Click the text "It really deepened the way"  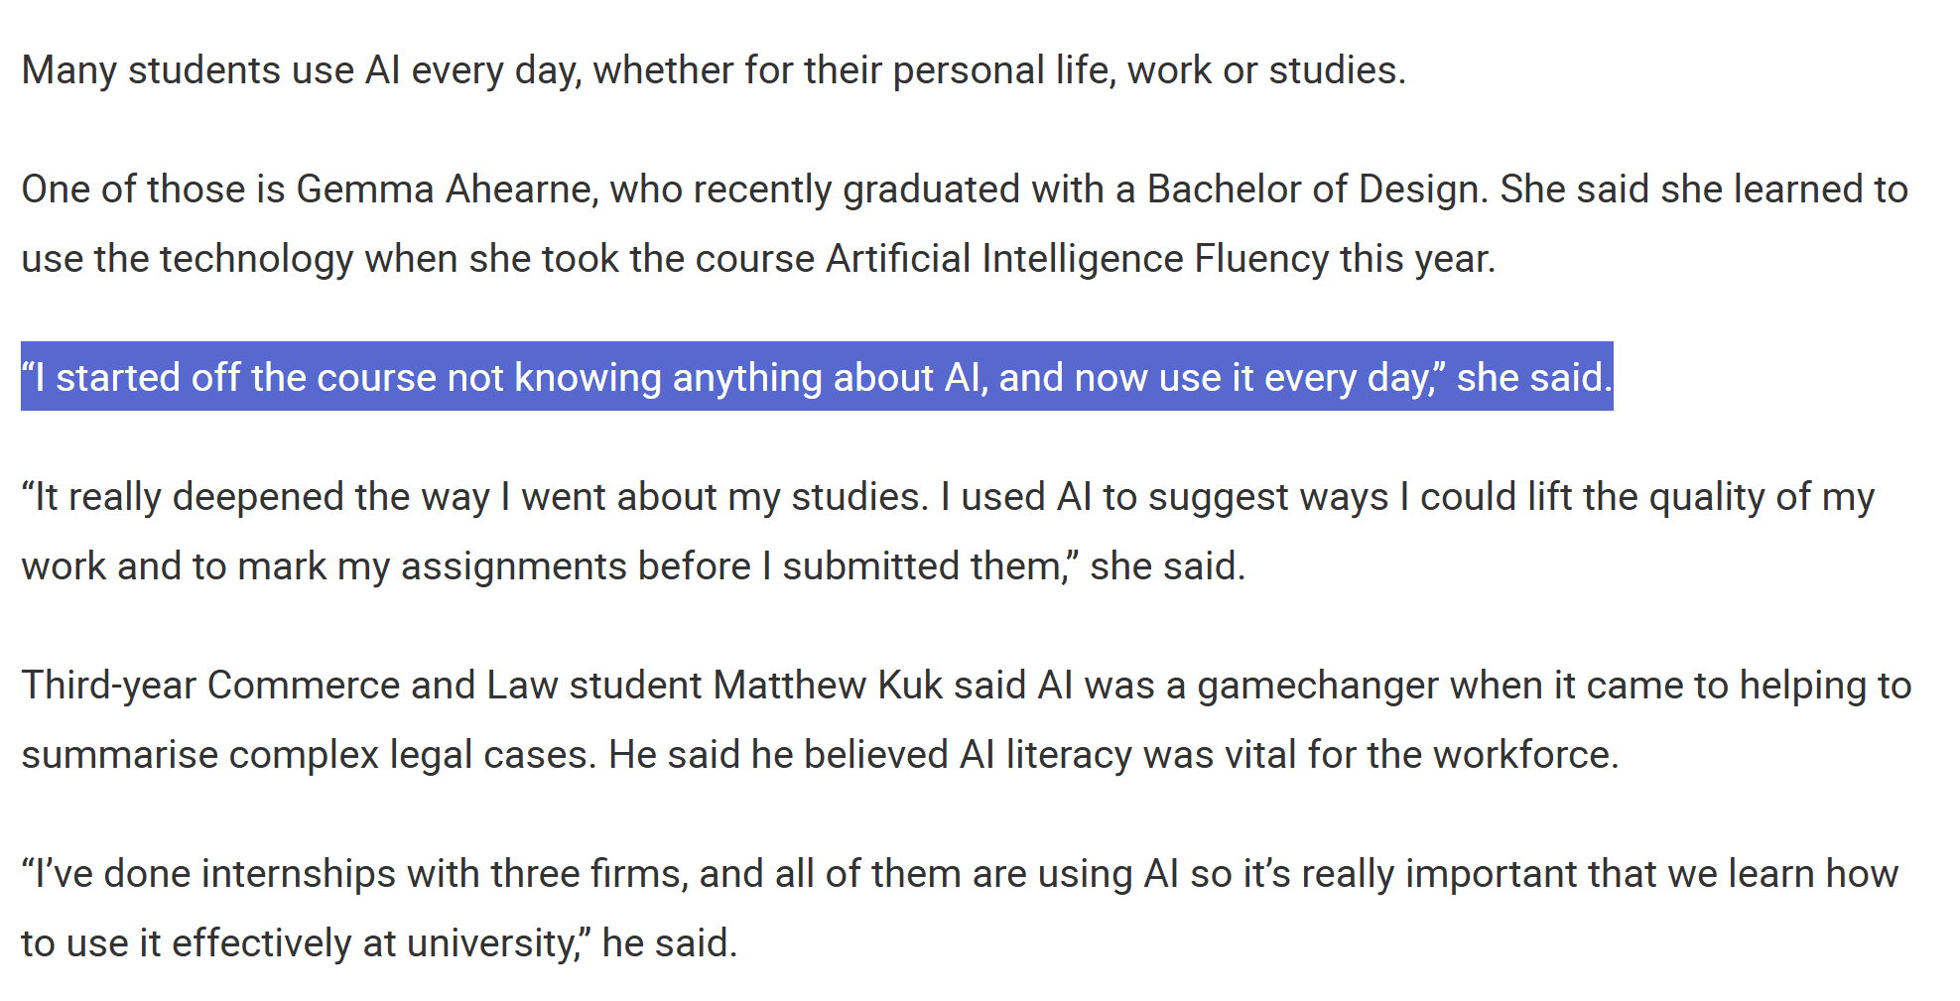coord(256,497)
